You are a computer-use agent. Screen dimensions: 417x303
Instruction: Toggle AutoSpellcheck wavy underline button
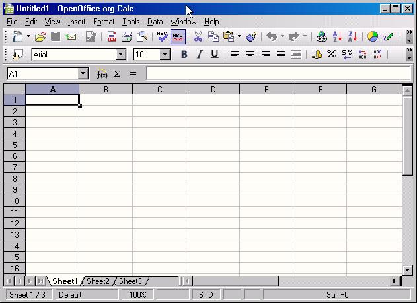point(178,36)
